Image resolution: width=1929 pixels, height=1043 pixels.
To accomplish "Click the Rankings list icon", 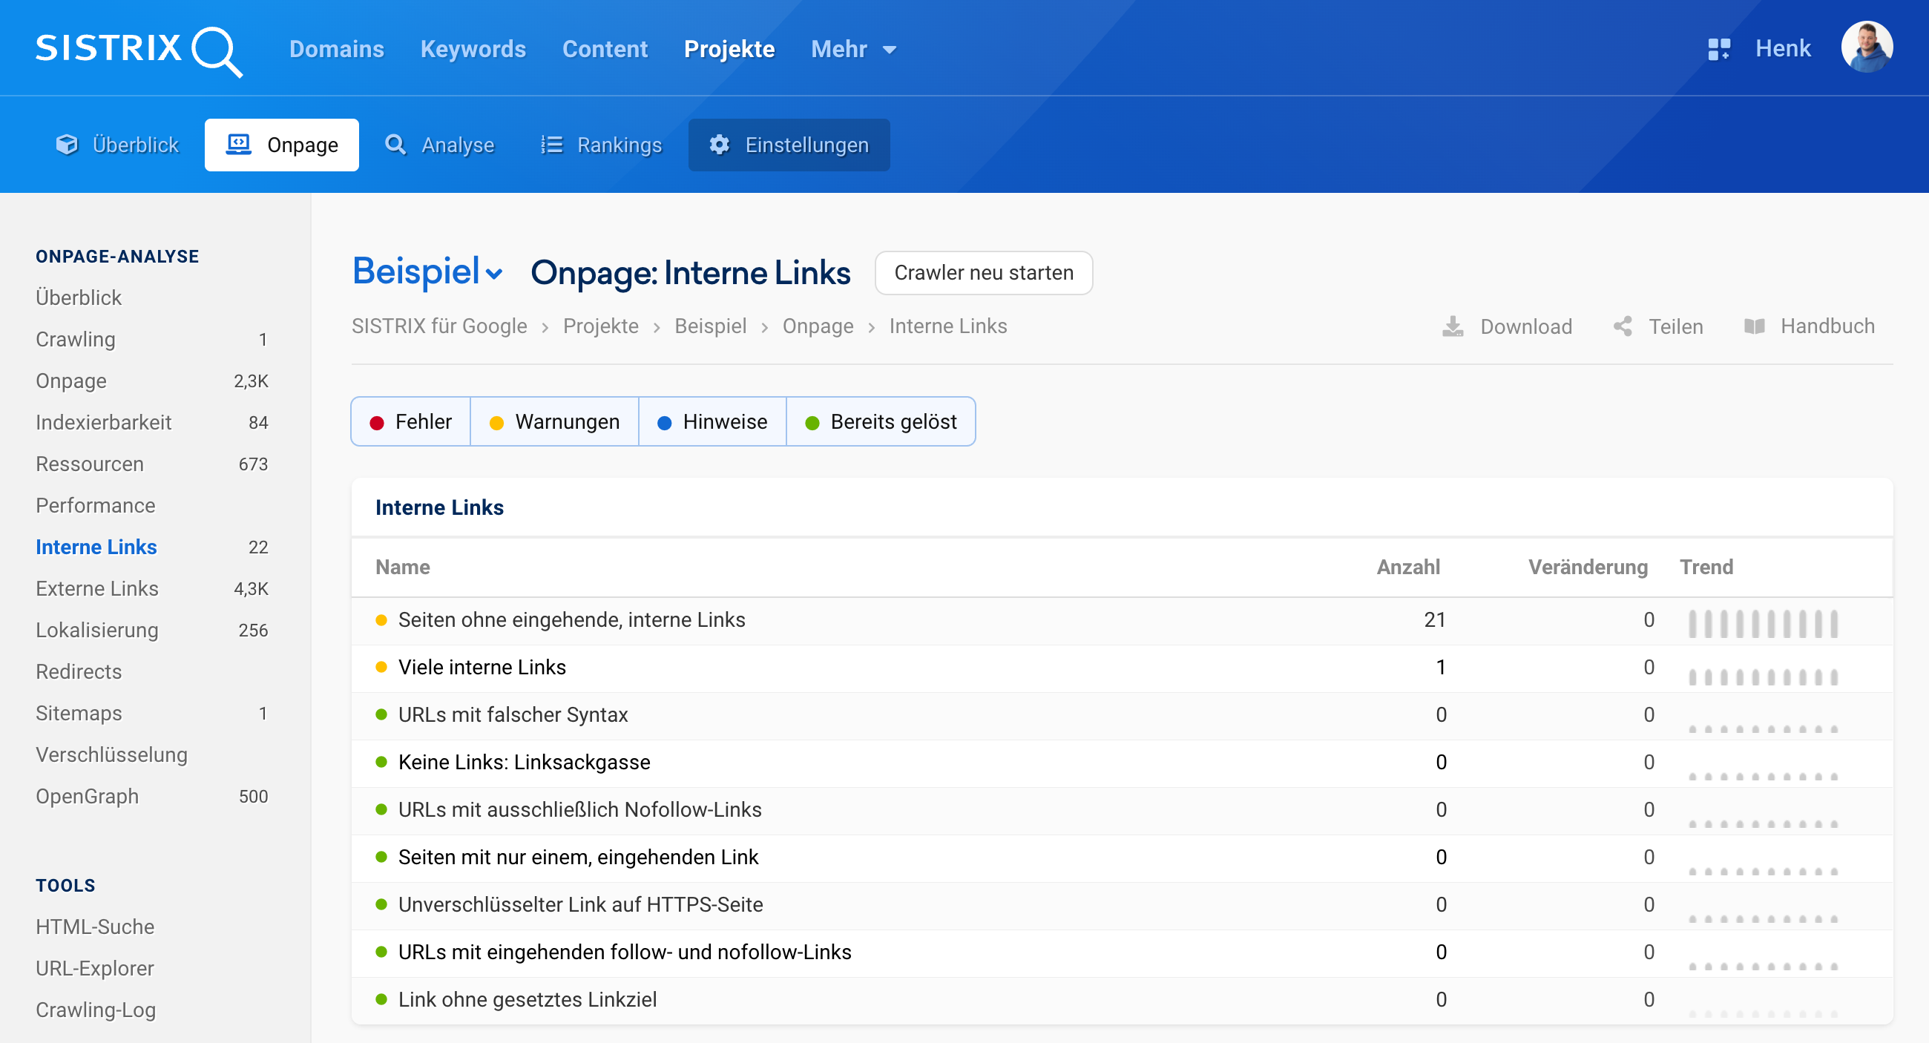I will (x=551, y=145).
